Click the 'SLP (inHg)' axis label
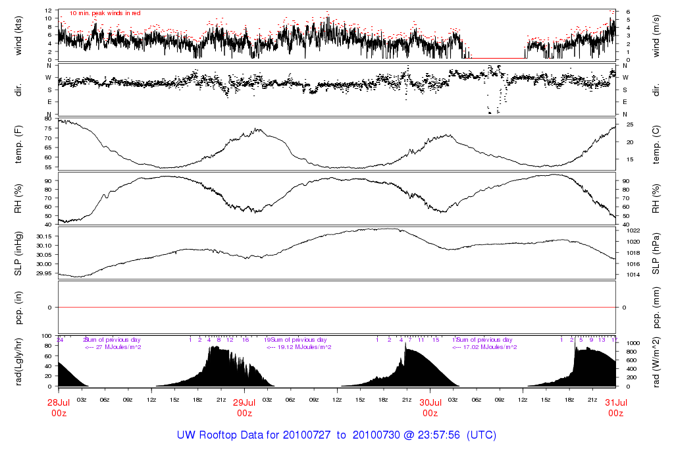 pyautogui.click(x=19, y=254)
